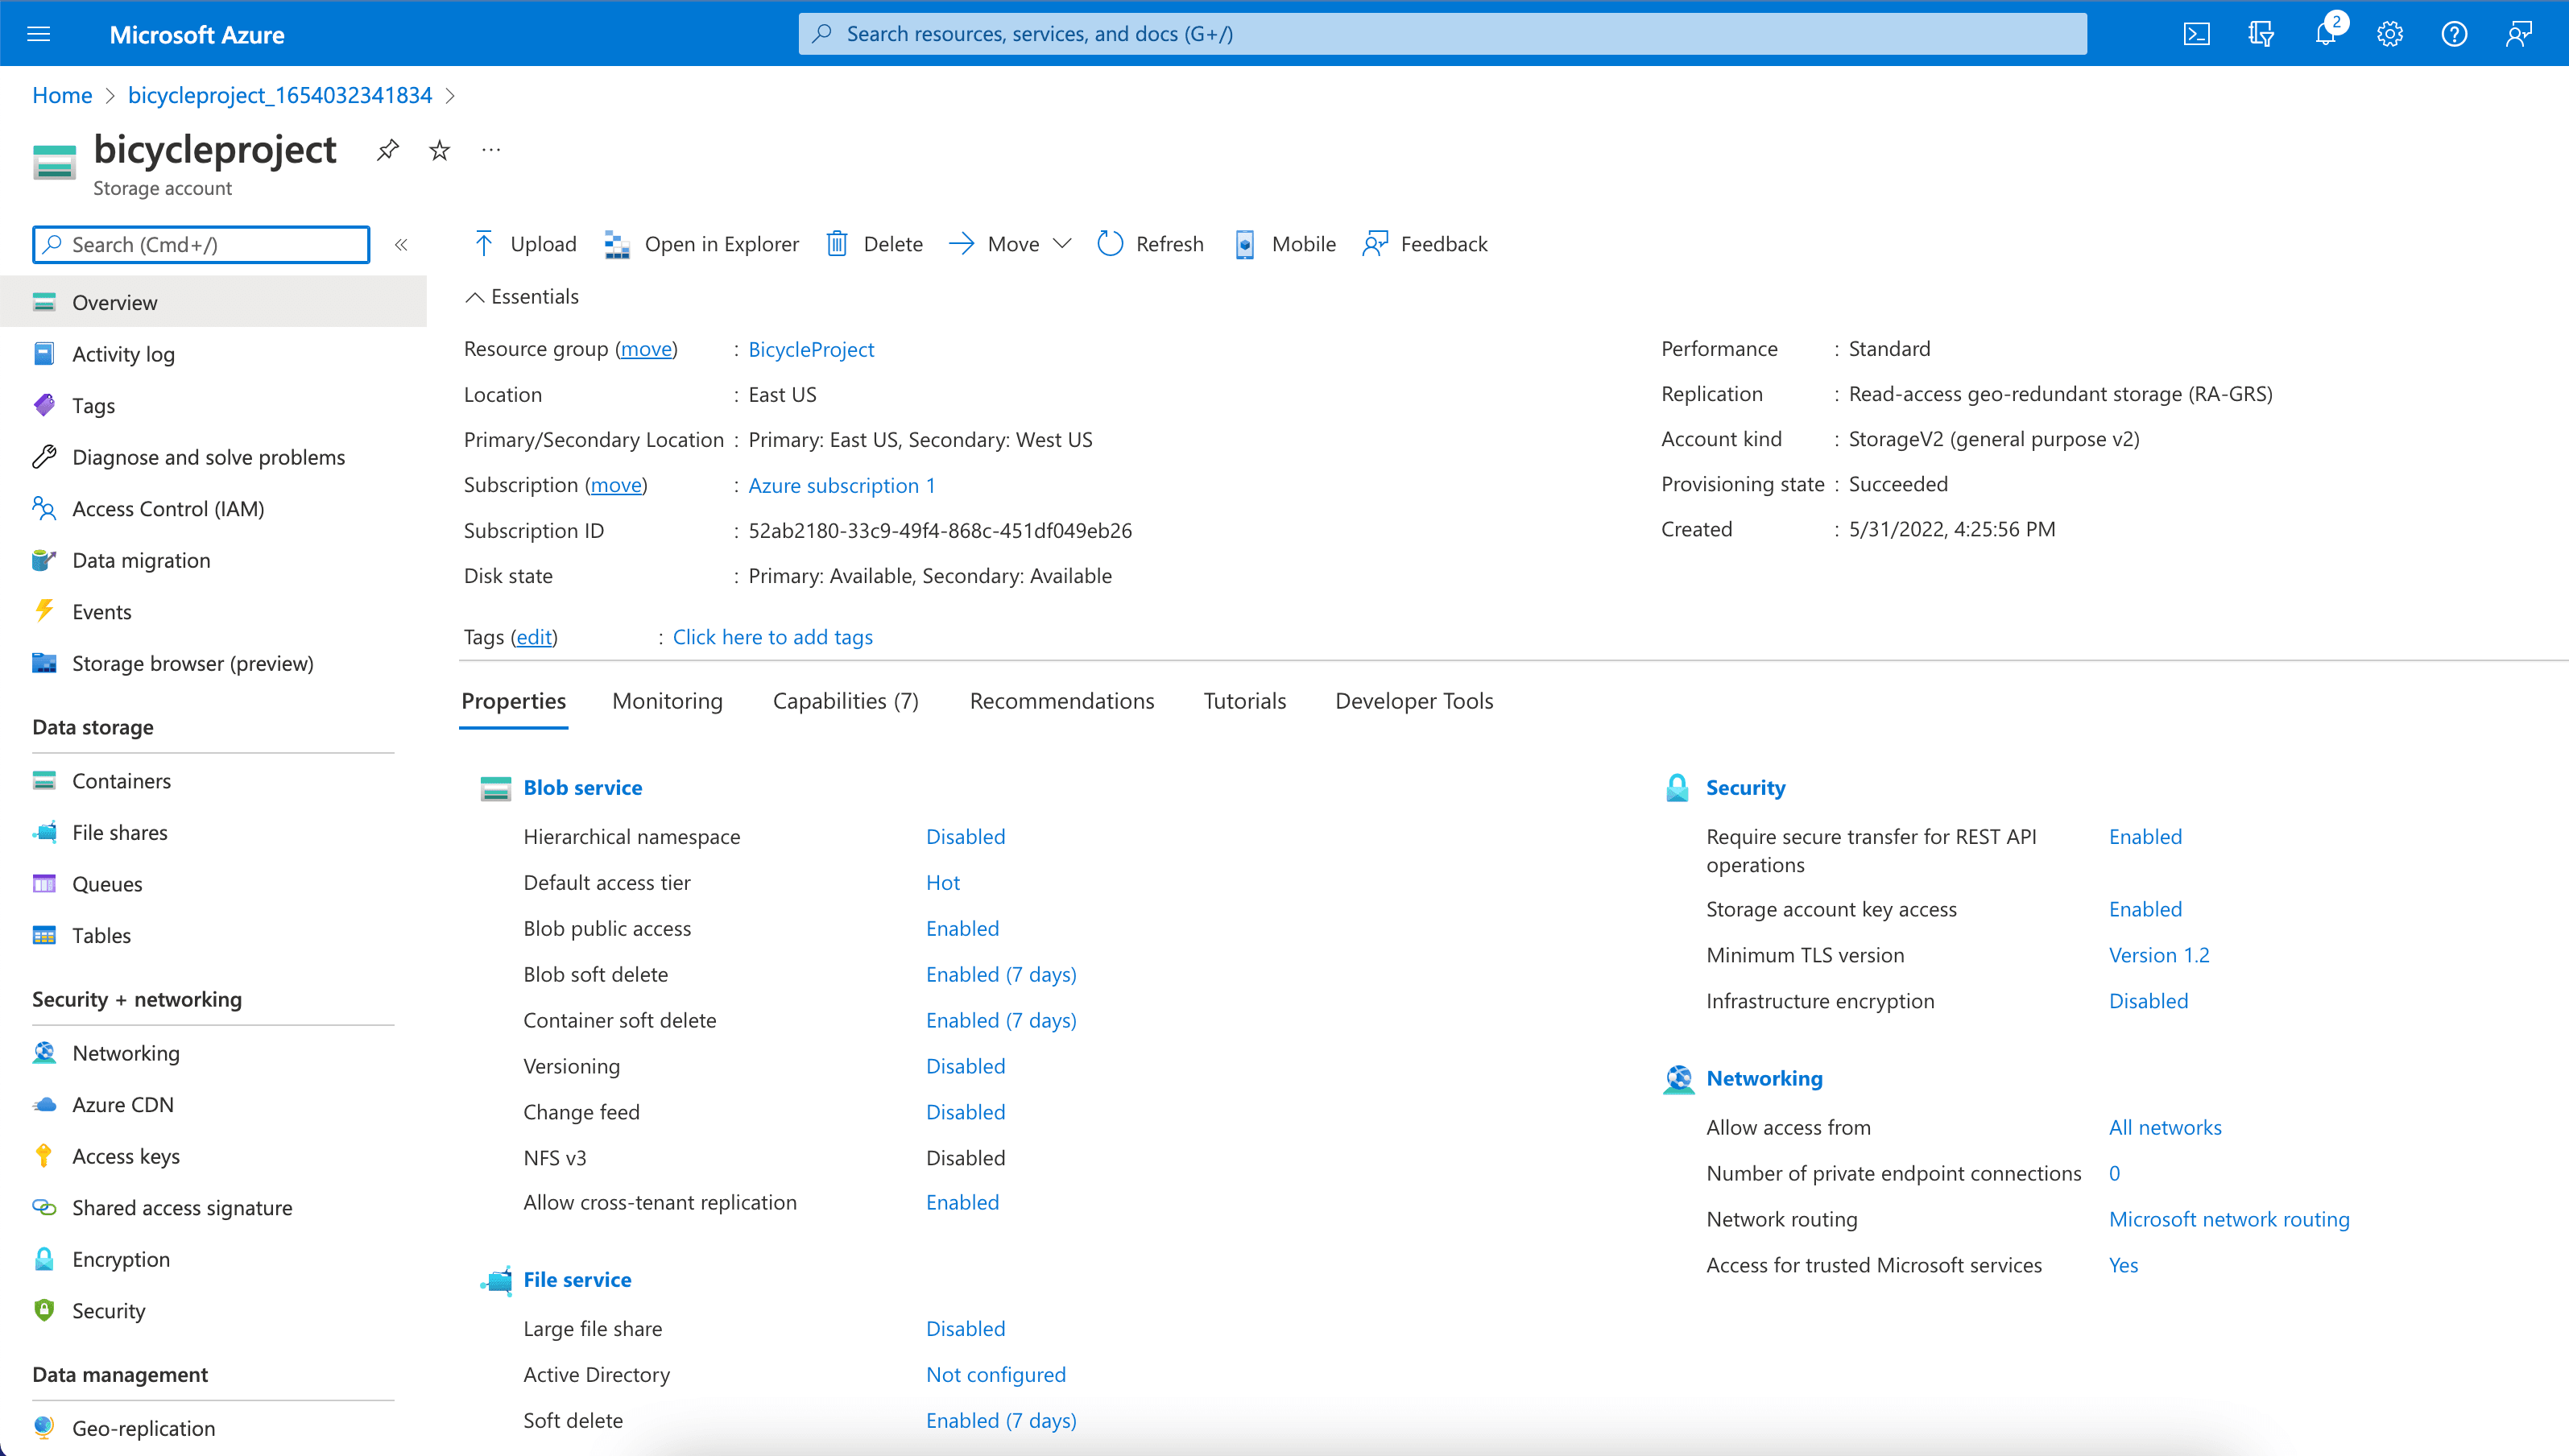Select Access keys in sidebar
Screen dimensions: 2569x1456
[x=126, y=1156]
